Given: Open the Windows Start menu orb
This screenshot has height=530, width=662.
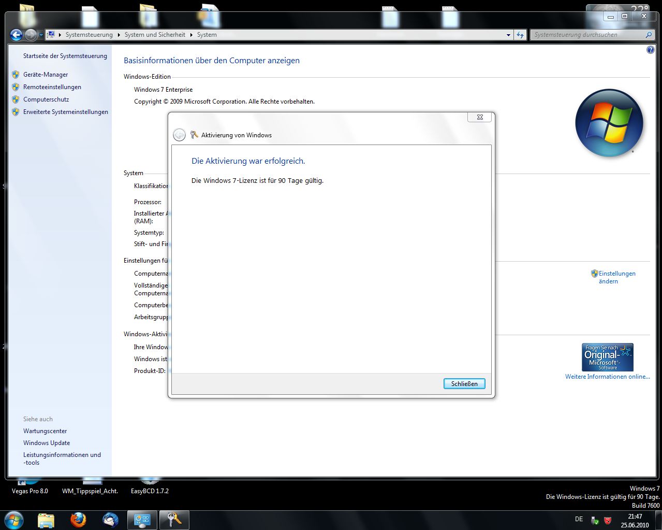Looking at the screenshot, I should pyautogui.click(x=14, y=520).
